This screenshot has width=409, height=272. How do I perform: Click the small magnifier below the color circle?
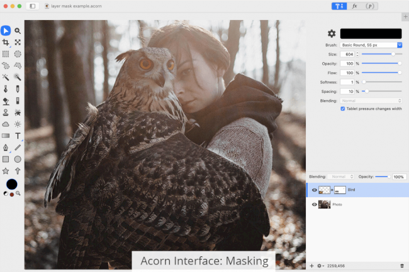(18, 193)
